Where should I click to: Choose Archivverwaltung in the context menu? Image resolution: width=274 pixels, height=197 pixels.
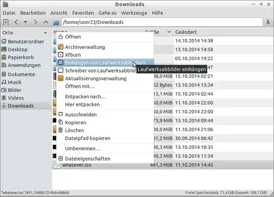pyautogui.click(x=105, y=47)
